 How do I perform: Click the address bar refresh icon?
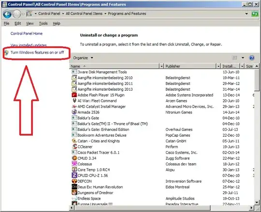[x=255, y=14]
